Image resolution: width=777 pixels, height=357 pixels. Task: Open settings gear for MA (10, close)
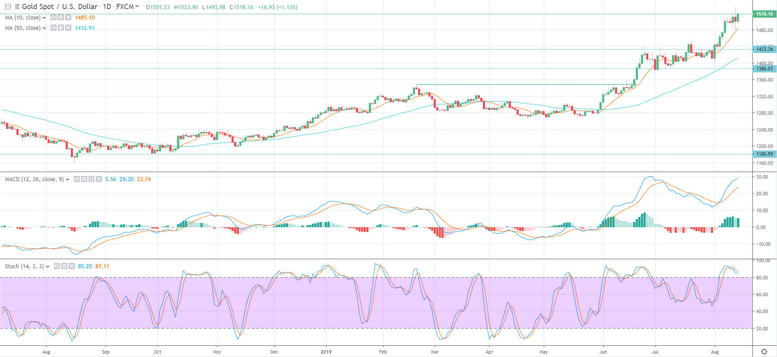tap(61, 17)
